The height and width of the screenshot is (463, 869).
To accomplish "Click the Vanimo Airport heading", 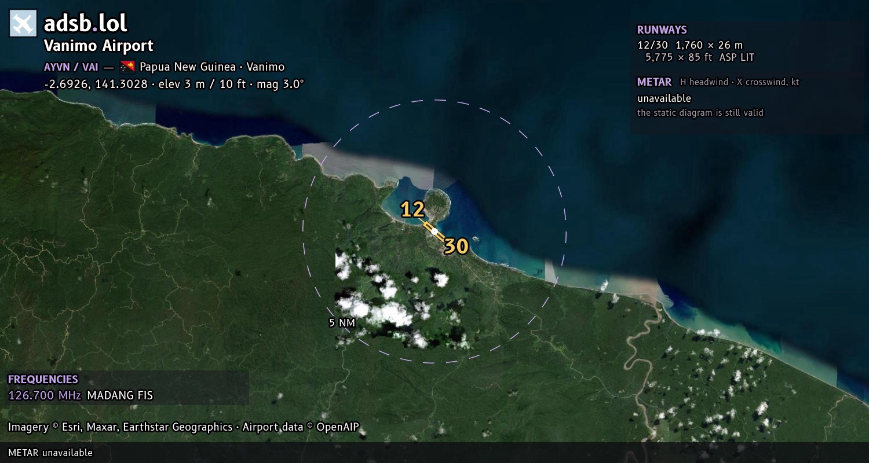I will click(x=98, y=46).
